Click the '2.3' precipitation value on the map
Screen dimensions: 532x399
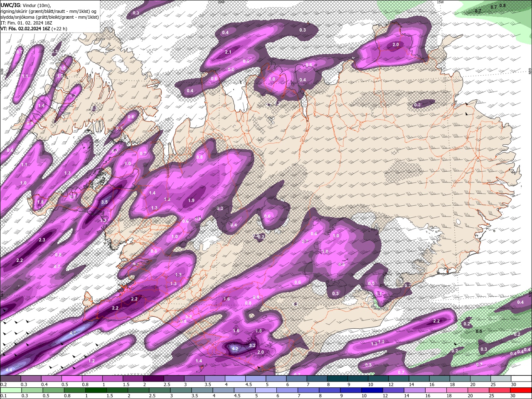click(x=42, y=240)
